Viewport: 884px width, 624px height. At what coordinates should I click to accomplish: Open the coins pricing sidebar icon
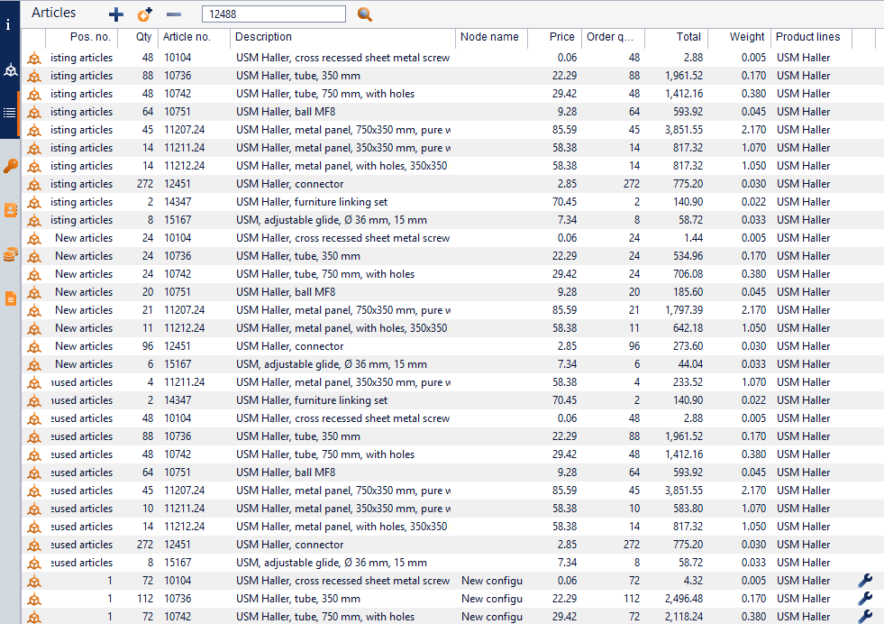pyautogui.click(x=11, y=254)
